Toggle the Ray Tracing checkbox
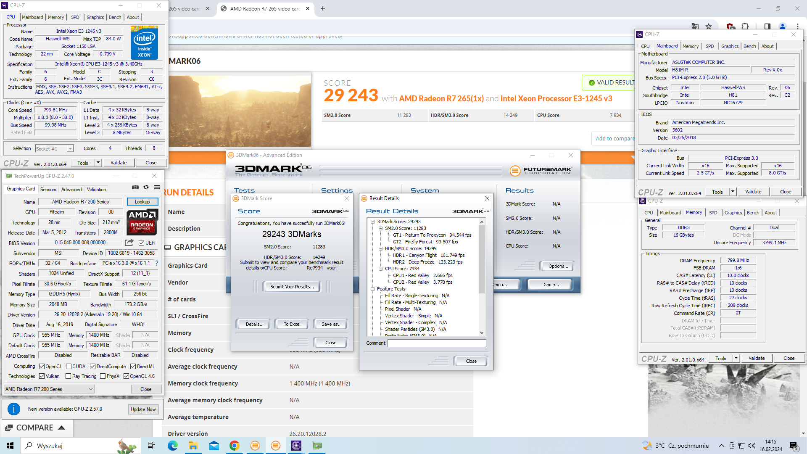 point(68,376)
